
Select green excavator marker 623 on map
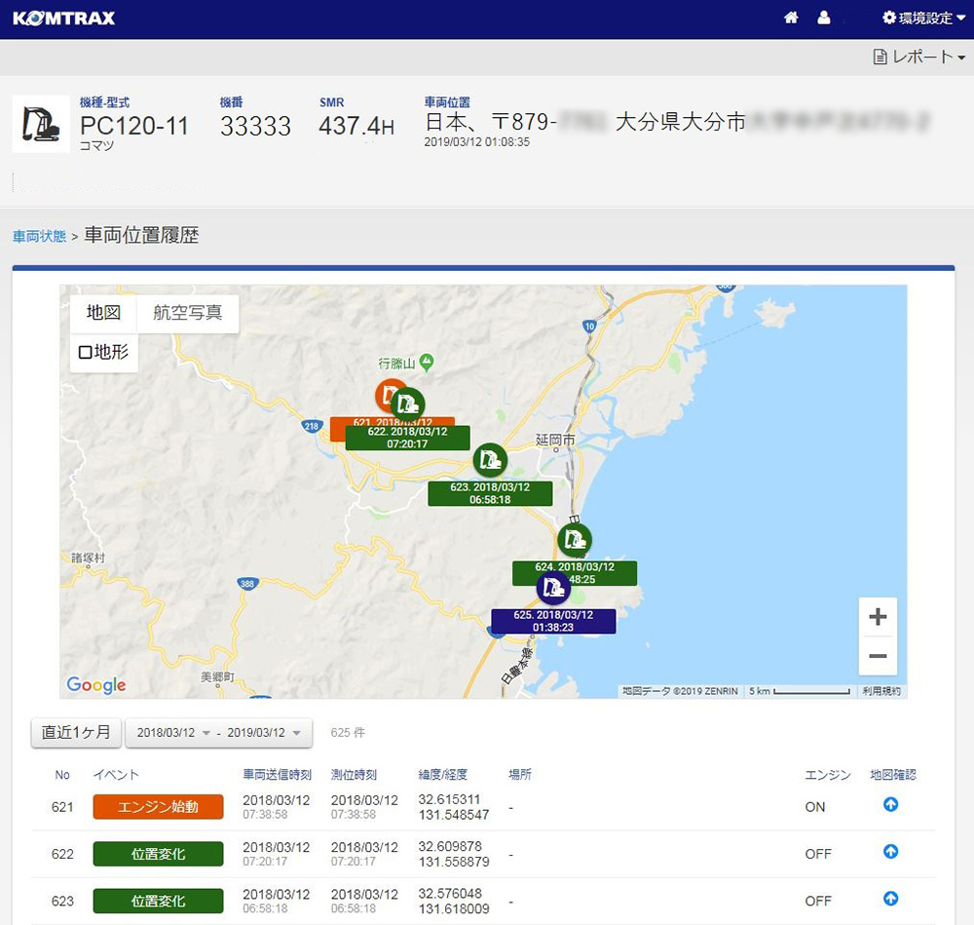click(490, 460)
